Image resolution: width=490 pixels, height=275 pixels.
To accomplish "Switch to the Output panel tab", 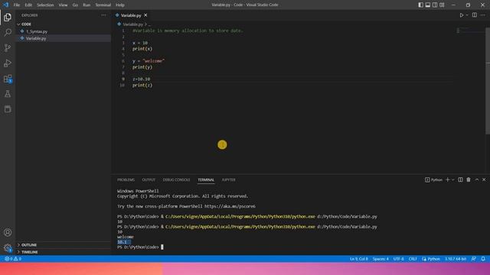I will tap(149, 180).
